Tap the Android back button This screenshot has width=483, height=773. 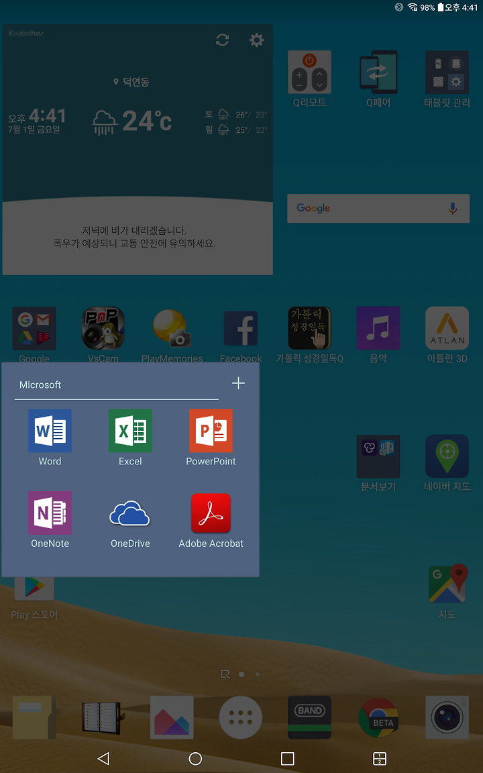[x=103, y=758]
